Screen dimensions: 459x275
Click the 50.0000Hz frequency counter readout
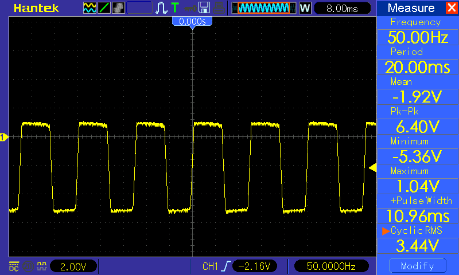pos(331,266)
